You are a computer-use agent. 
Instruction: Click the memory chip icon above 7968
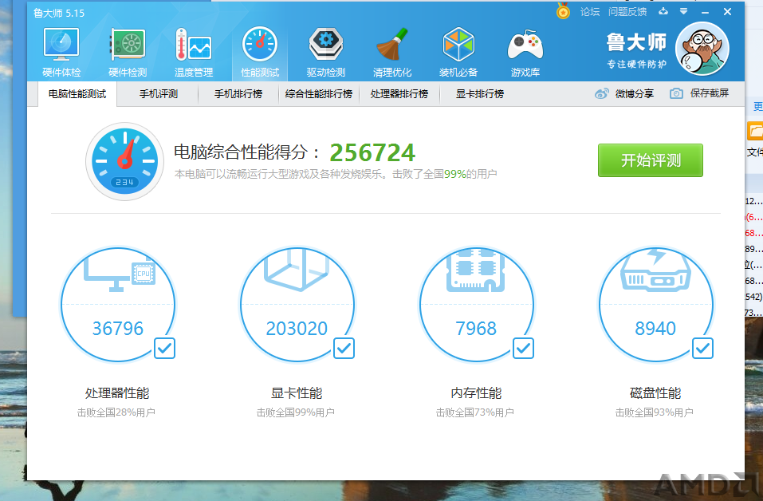[x=476, y=270]
